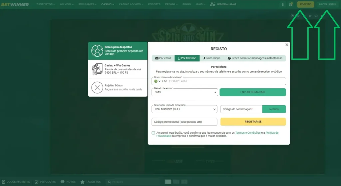Screen dimensions: 341x186
Task: Toggle the switch icon in game toolbar
Action: pyautogui.click(x=316, y=16)
